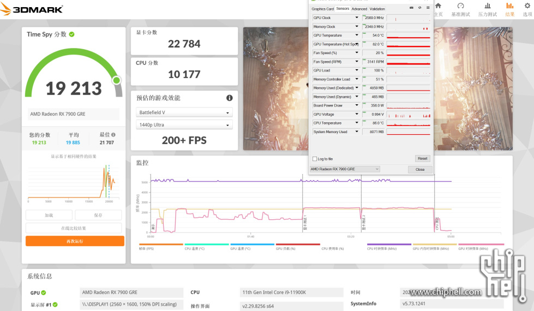Click the info icon beside 预估的游戏效能
The image size is (534, 311).
coord(230,98)
